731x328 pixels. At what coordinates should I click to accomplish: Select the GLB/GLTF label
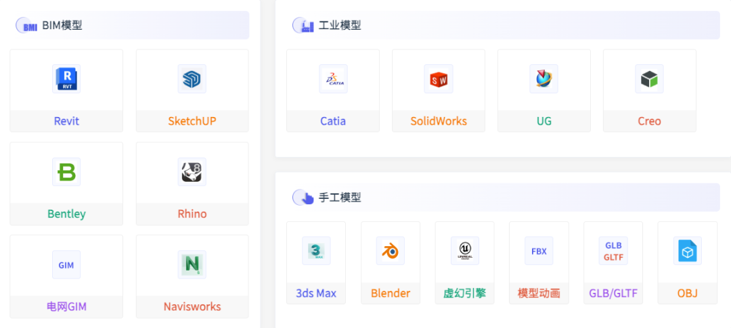pyautogui.click(x=613, y=293)
